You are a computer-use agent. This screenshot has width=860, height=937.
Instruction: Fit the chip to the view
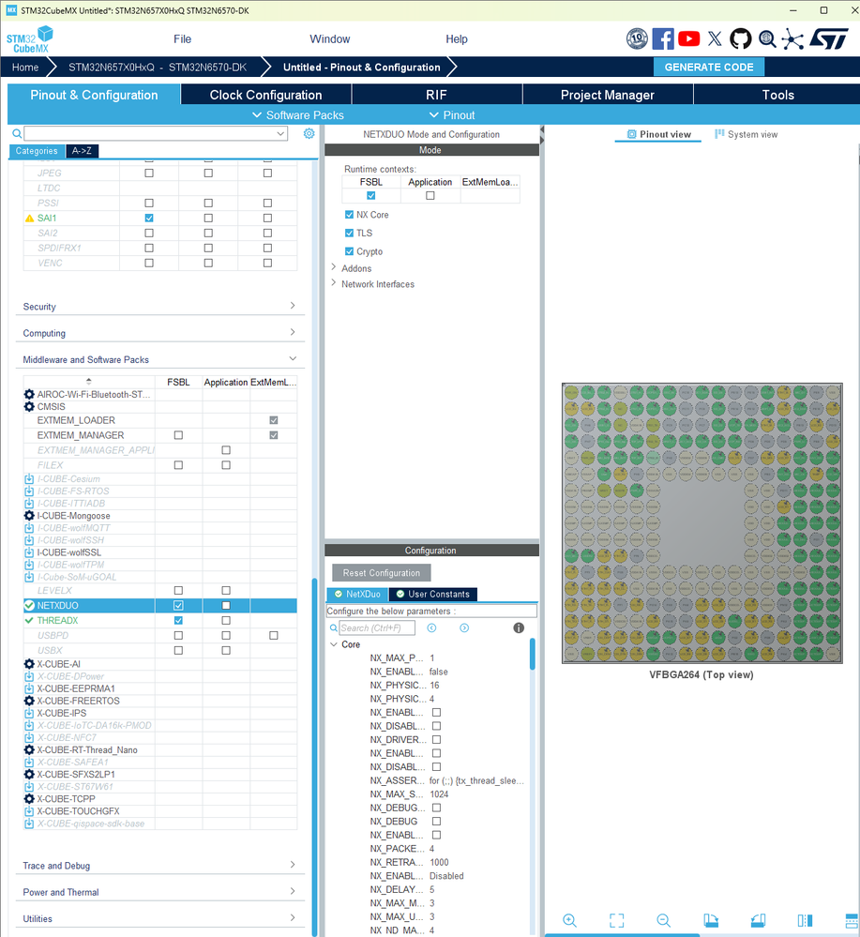[616, 920]
